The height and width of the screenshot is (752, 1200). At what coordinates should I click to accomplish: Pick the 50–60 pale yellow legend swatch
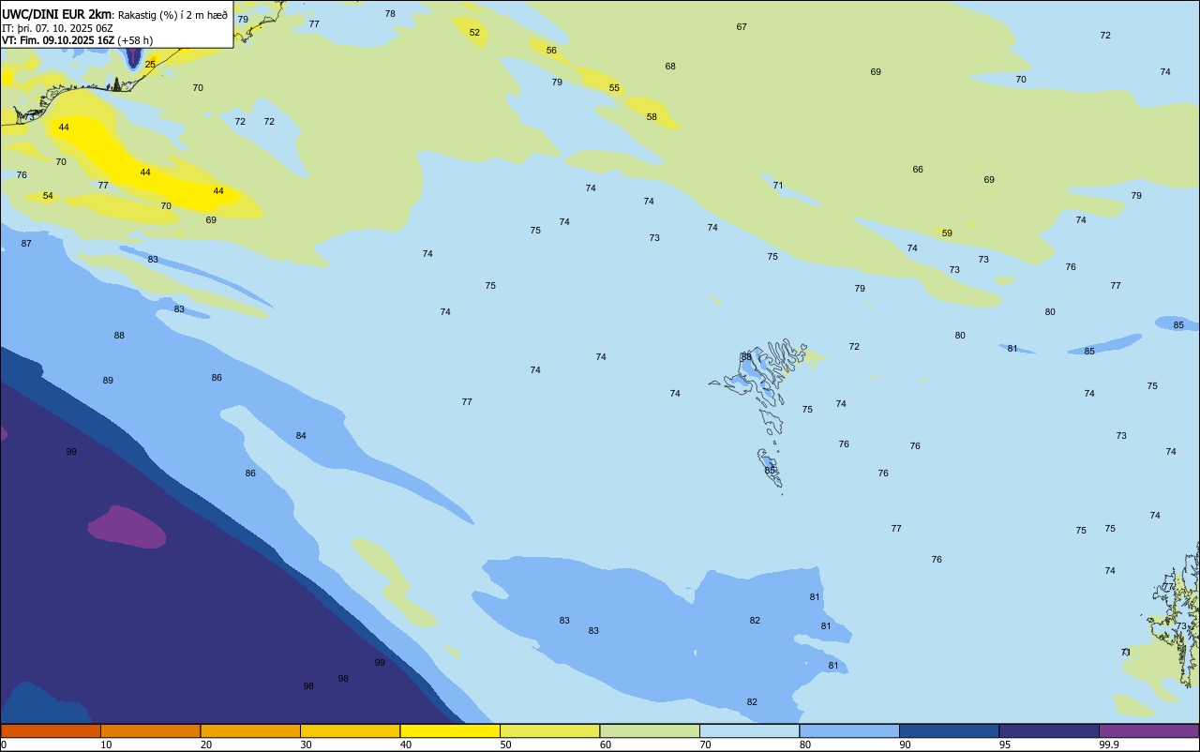[x=549, y=730]
